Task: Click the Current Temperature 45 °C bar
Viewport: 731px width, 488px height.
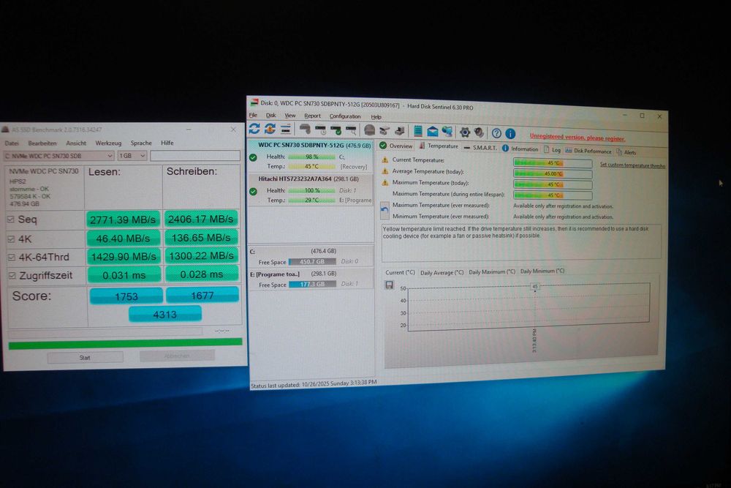Action: coord(553,163)
